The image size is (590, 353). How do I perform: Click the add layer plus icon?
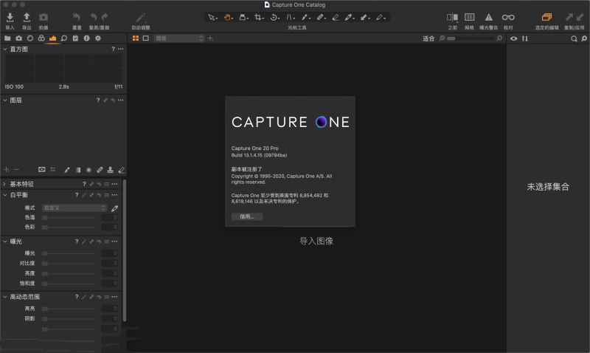7,170
